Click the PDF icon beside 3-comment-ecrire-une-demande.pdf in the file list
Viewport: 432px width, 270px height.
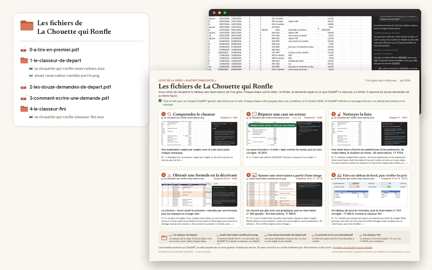tap(24, 98)
